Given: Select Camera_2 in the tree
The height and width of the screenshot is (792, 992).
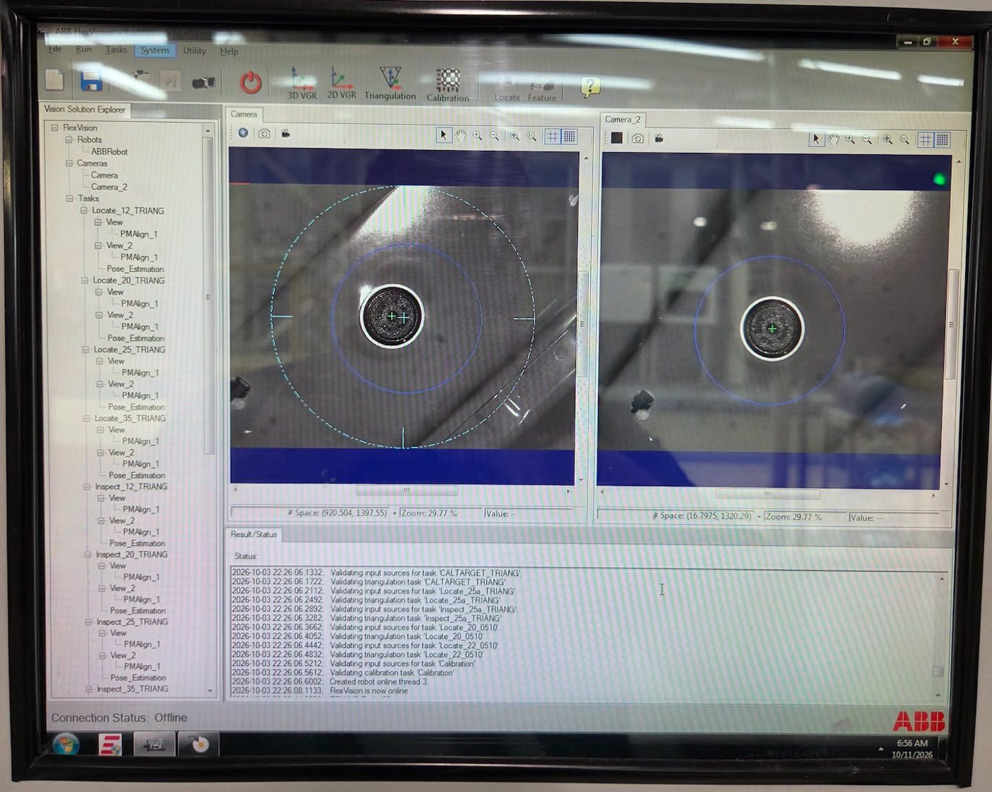Looking at the screenshot, I should (109, 187).
